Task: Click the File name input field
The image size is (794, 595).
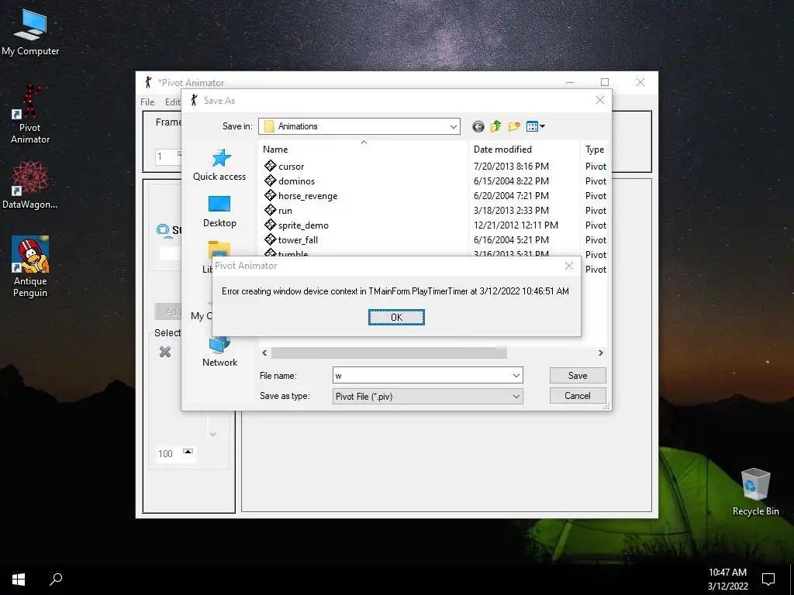Action: pyautogui.click(x=422, y=376)
